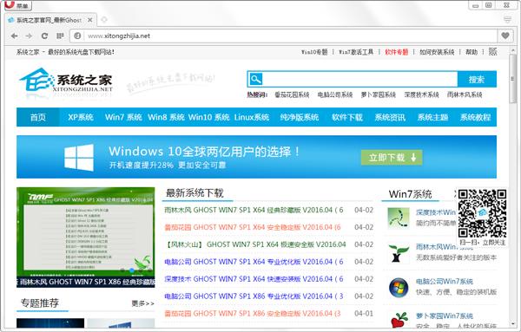Open 雨林木风 GHOST WIN7 SP1 X64 经典珍藏版 link
The image size is (521, 332).
(254, 210)
